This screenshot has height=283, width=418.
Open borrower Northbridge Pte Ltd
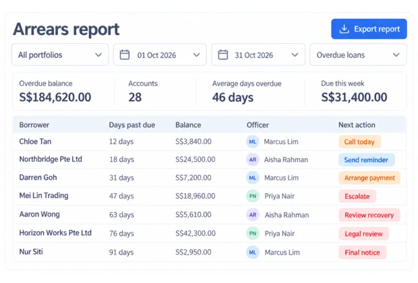(51, 159)
